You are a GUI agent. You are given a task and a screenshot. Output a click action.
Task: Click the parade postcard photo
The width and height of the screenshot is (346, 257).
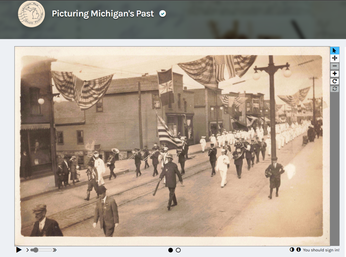[x=172, y=146]
